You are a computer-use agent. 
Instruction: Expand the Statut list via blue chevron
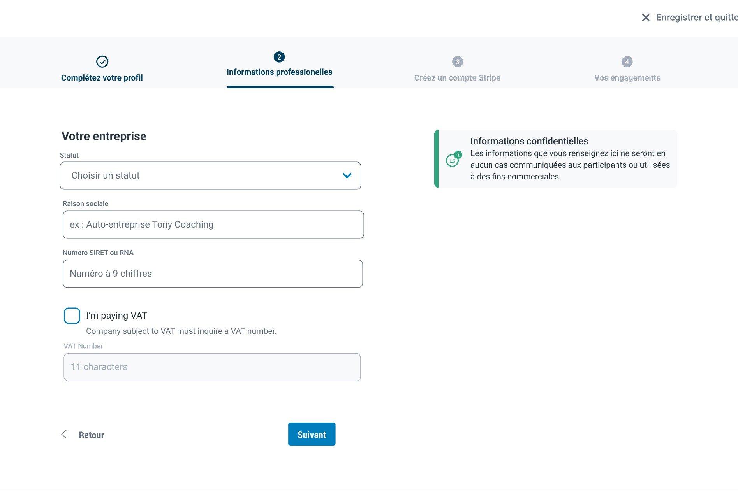[x=347, y=175]
